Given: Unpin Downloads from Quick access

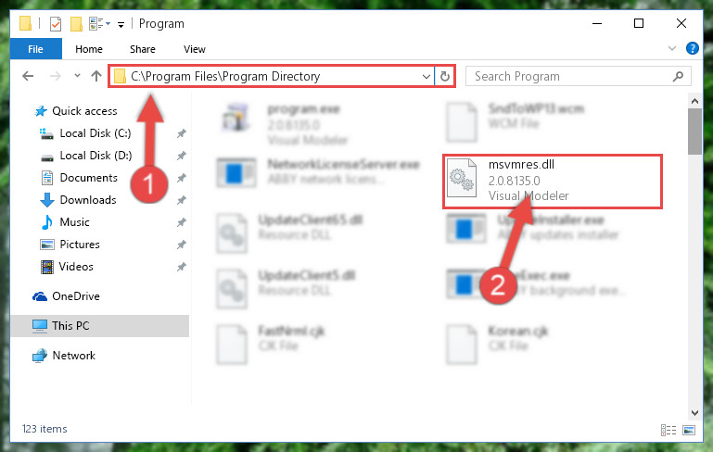Looking at the screenshot, I should pyautogui.click(x=182, y=200).
